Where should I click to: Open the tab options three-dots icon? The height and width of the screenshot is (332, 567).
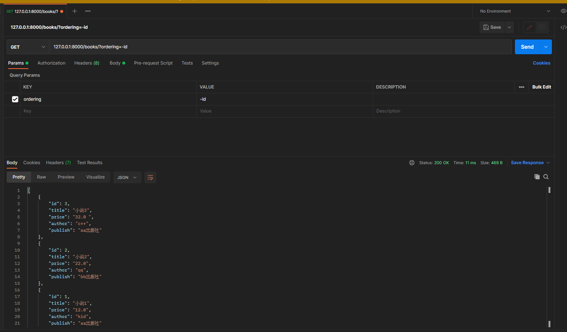88,11
